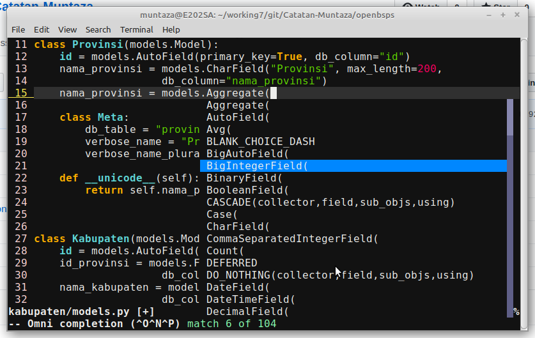Select DateTimeField( completion entry
Screen dimensions: 535x338
coord(353,300)
